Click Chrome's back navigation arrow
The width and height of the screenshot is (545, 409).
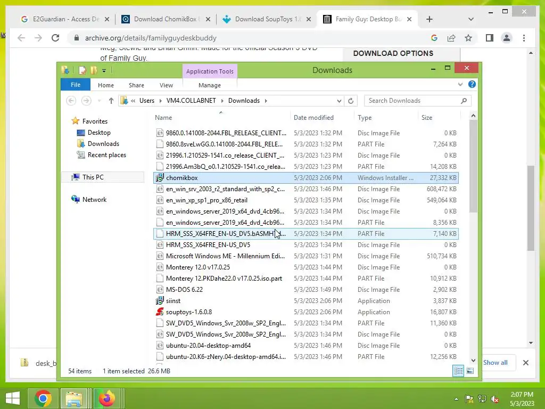(21, 38)
